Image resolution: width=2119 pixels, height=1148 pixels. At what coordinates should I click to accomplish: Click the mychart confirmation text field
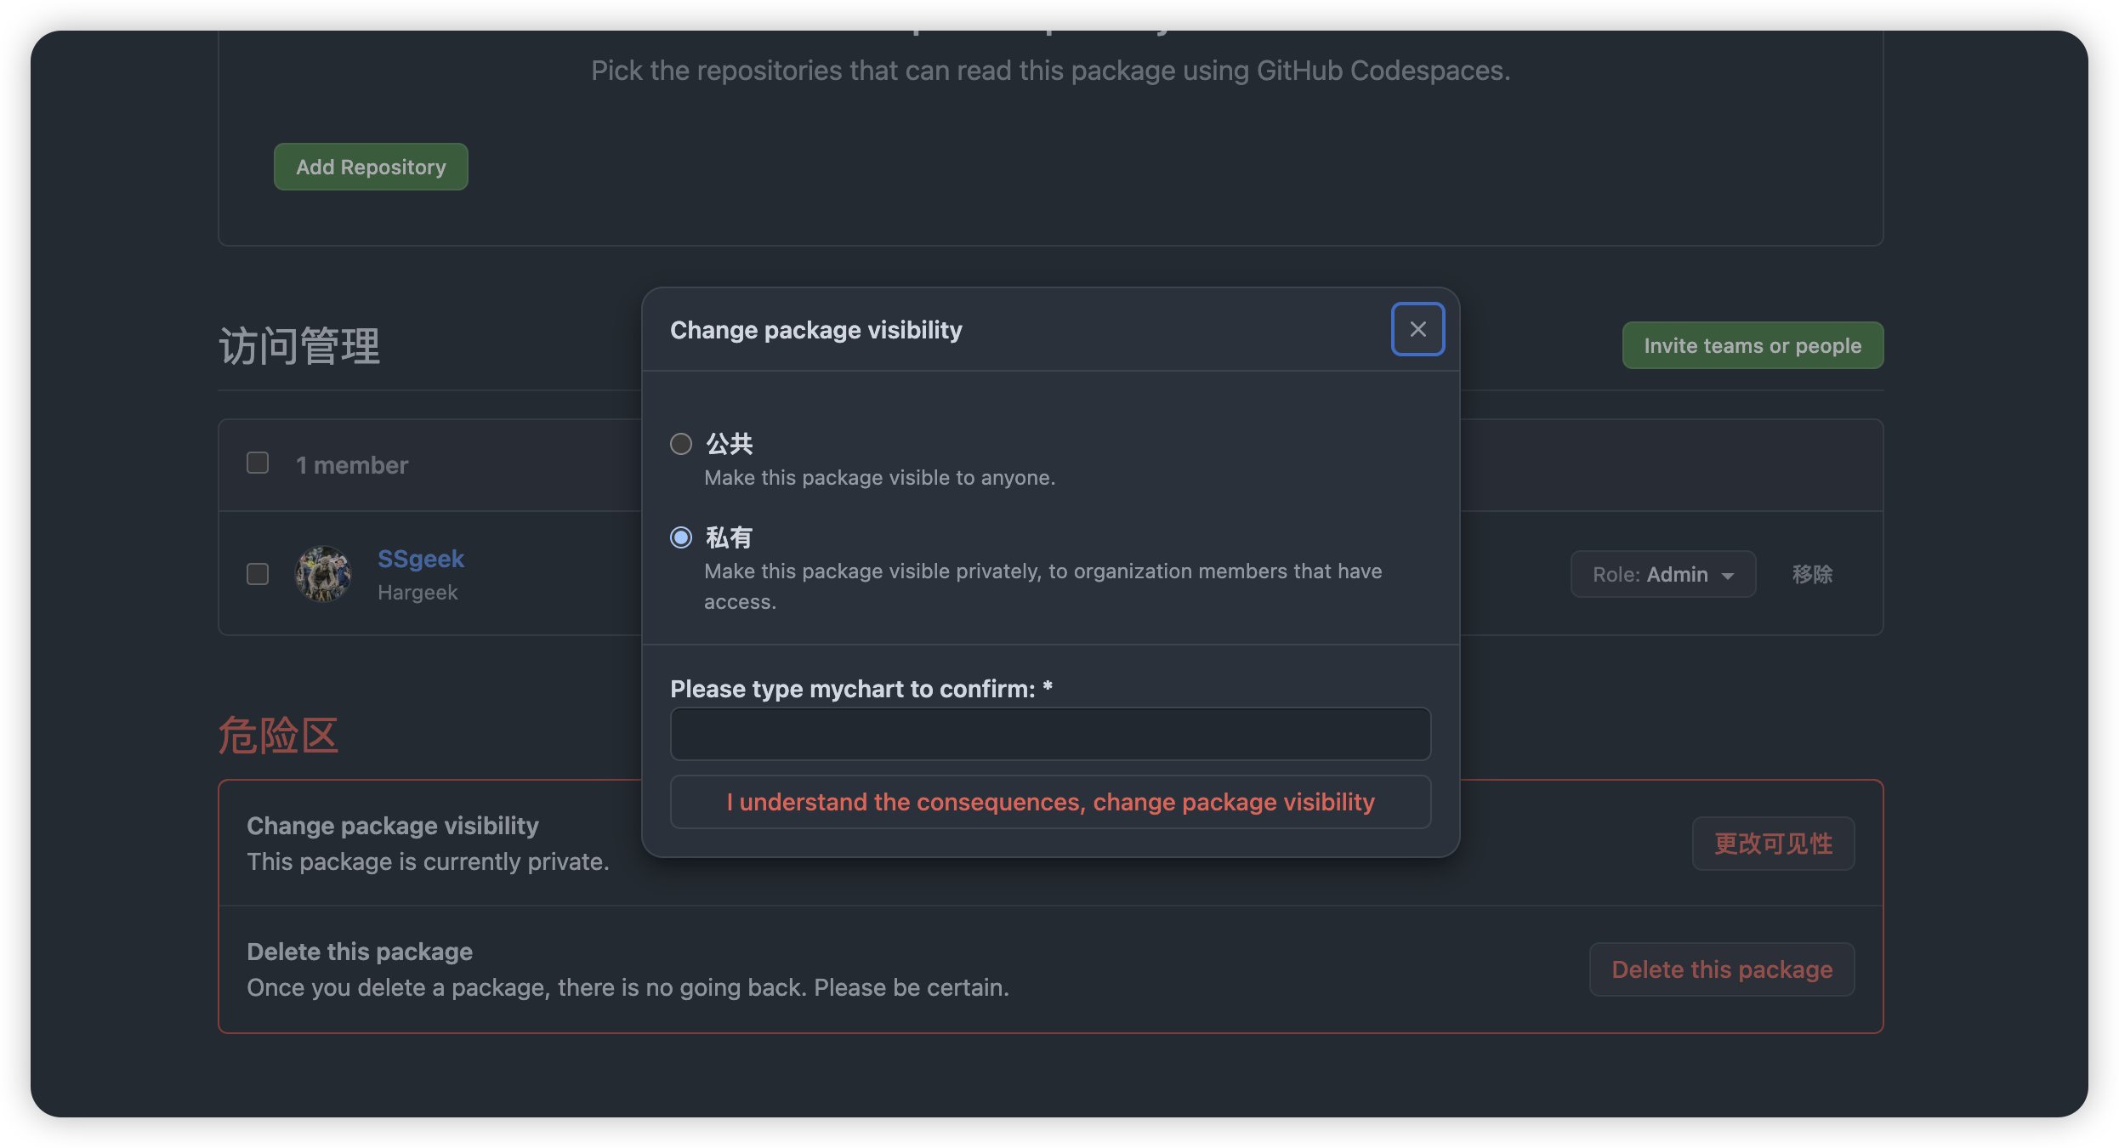click(x=1050, y=734)
